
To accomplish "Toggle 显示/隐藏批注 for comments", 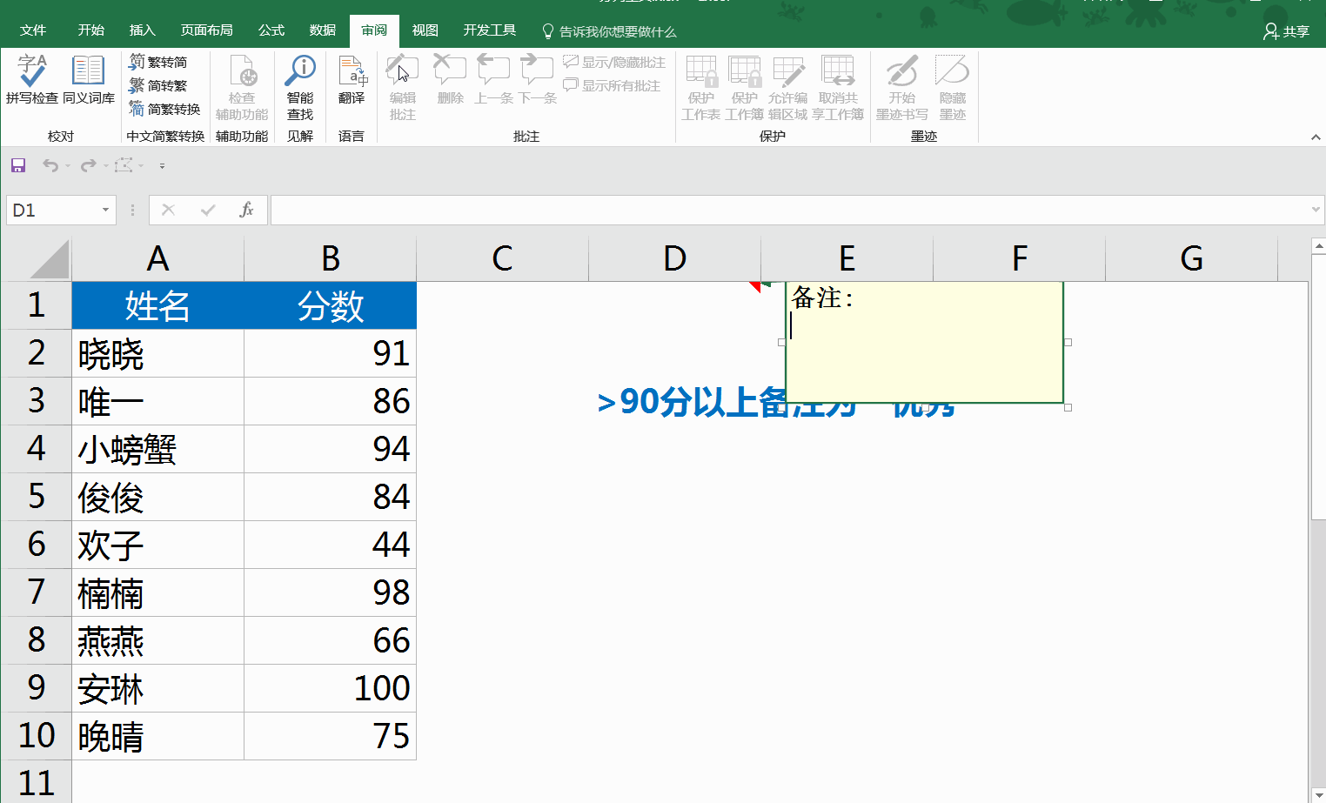I will 613,62.
